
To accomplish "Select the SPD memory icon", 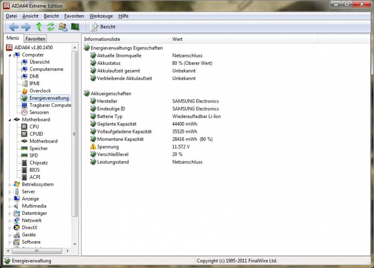I will pyautogui.click(x=24, y=155).
